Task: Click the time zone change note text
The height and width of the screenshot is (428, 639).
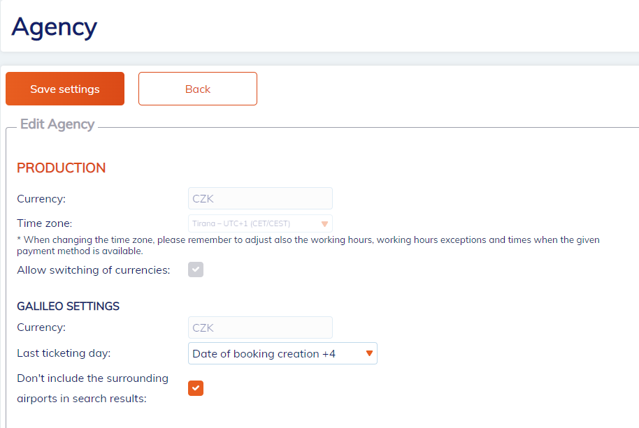Action: 308,245
